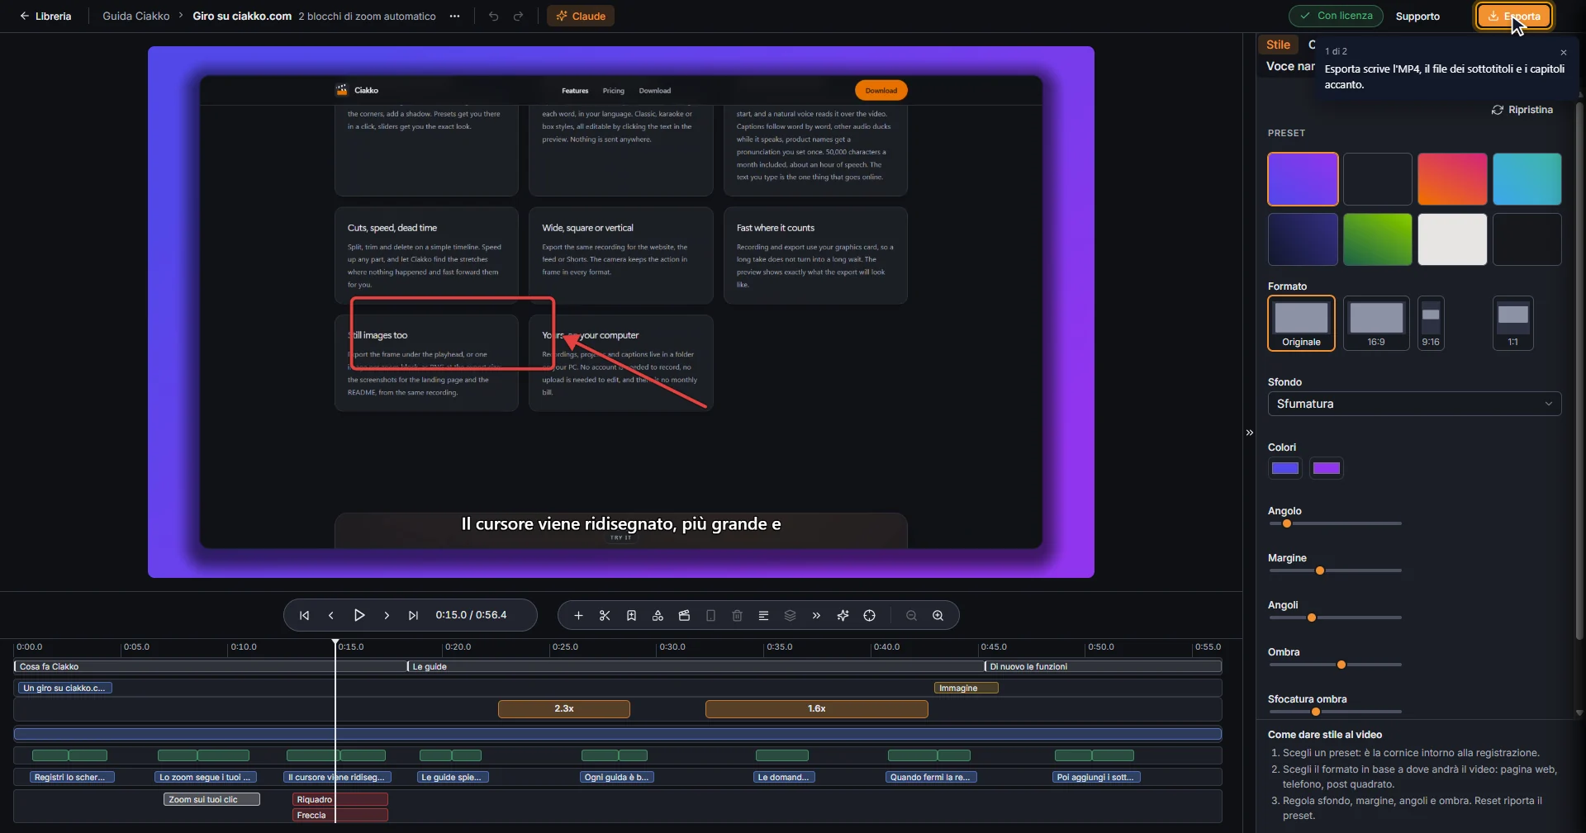1586x833 pixels.
Task: Open the Supporto link
Action: coord(1417,16)
